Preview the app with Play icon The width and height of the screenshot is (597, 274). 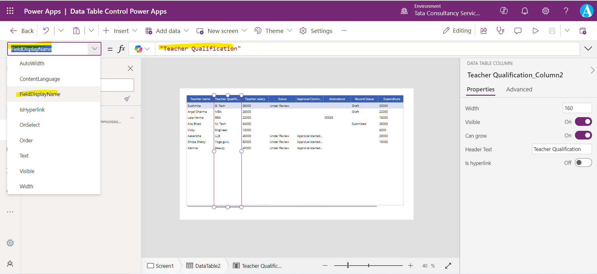point(535,30)
